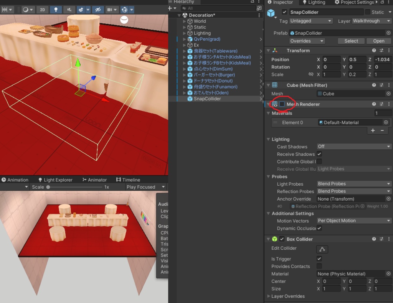Viewport: 393px width, 303px height.
Task: Open the Cast Shadows dropdown
Action: [x=354, y=147]
